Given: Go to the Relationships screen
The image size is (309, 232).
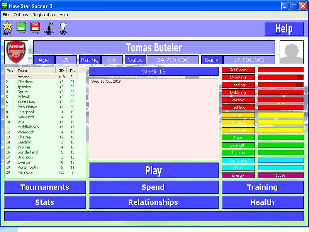Looking at the screenshot, I should tap(153, 202).
